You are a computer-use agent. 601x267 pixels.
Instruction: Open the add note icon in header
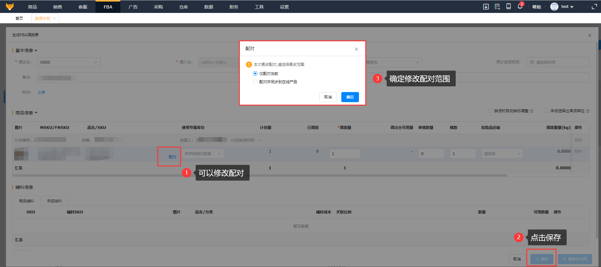tap(497, 7)
